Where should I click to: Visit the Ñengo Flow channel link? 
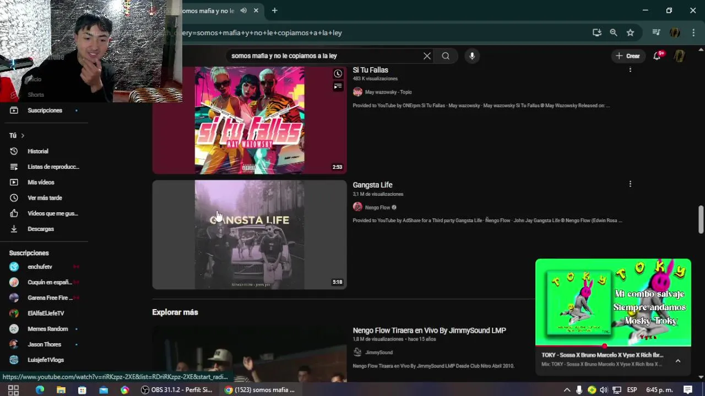coord(377,207)
